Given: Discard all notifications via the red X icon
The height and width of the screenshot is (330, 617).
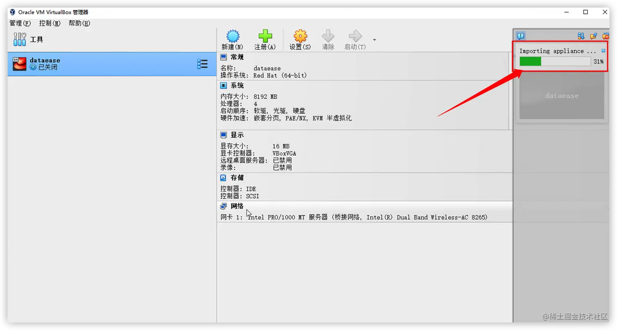Looking at the screenshot, I should coord(606,36).
